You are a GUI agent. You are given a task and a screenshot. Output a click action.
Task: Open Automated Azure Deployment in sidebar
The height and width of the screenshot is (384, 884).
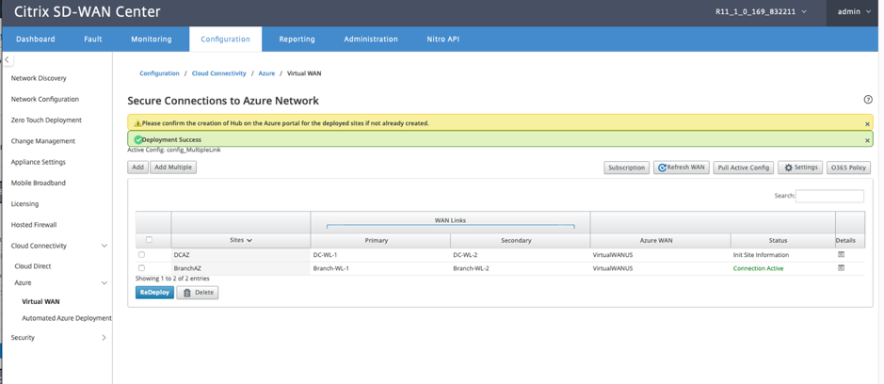pyautogui.click(x=67, y=318)
